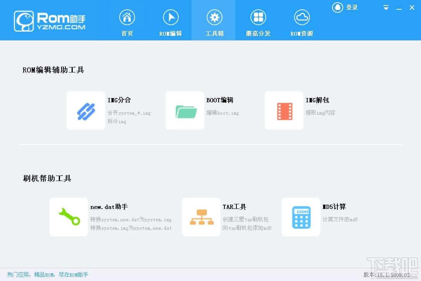
Task: Click the 提取img内容 description text
Action: coord(320,113)
